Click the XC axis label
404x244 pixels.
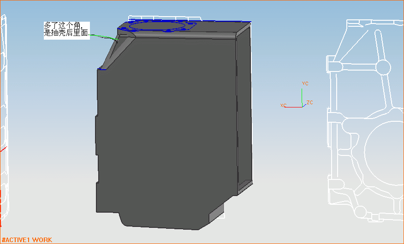tap(283, 105)
